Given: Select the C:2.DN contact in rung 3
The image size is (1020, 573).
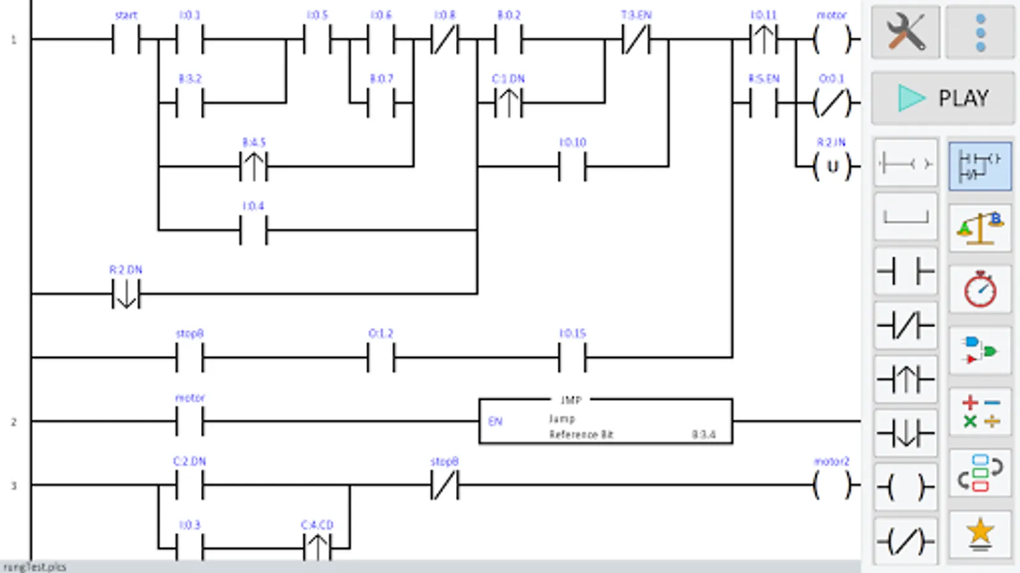Looking at the screenshot, I should pos(190,485).
